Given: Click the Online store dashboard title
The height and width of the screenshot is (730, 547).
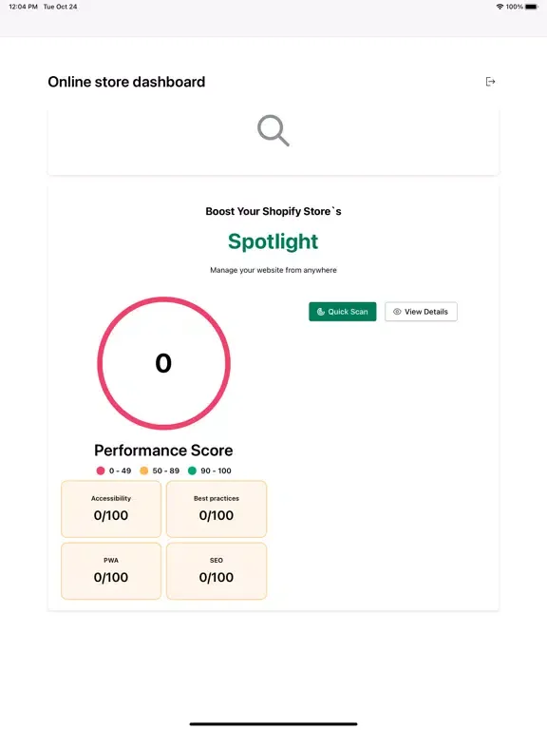Looking at the screenshot, I should [x=126, y=82].
